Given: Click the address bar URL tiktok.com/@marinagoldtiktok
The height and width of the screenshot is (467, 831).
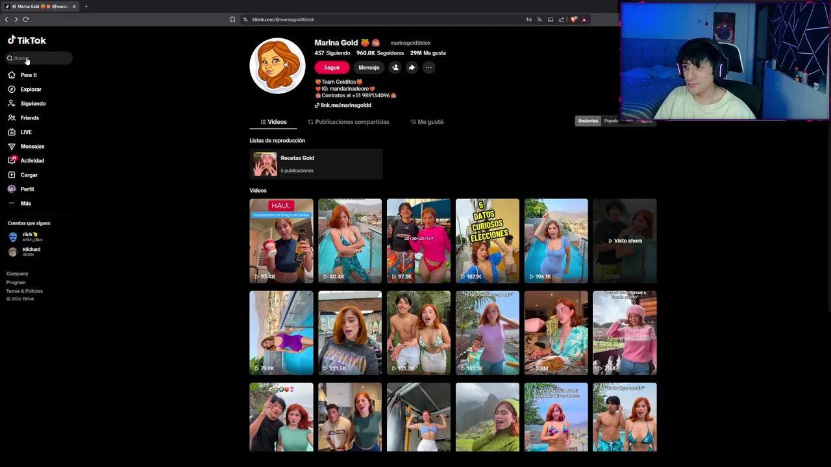Looking at the screenshot, I should [283, 19].
